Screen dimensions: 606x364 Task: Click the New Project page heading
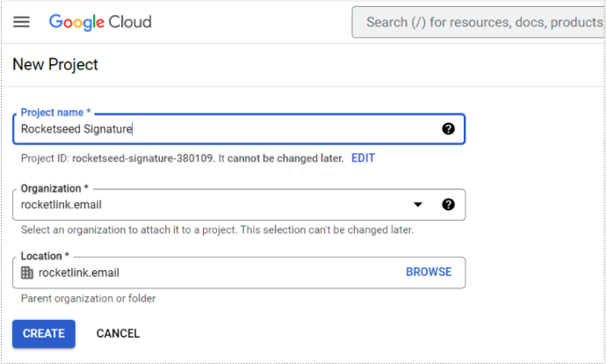[x=55, y=64]
